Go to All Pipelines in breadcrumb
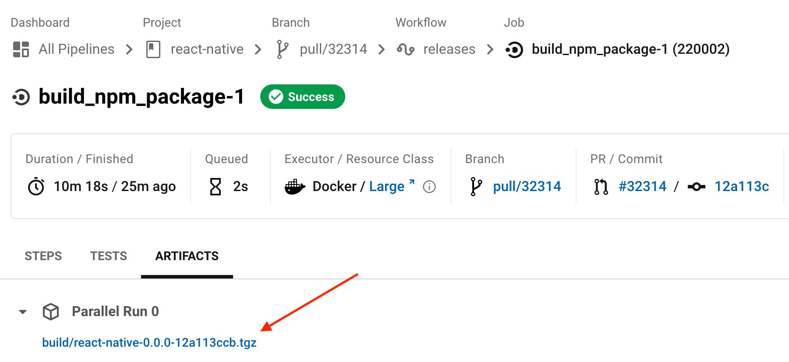The width and height of the screenshot is (789, 362). tap(76, 49)
